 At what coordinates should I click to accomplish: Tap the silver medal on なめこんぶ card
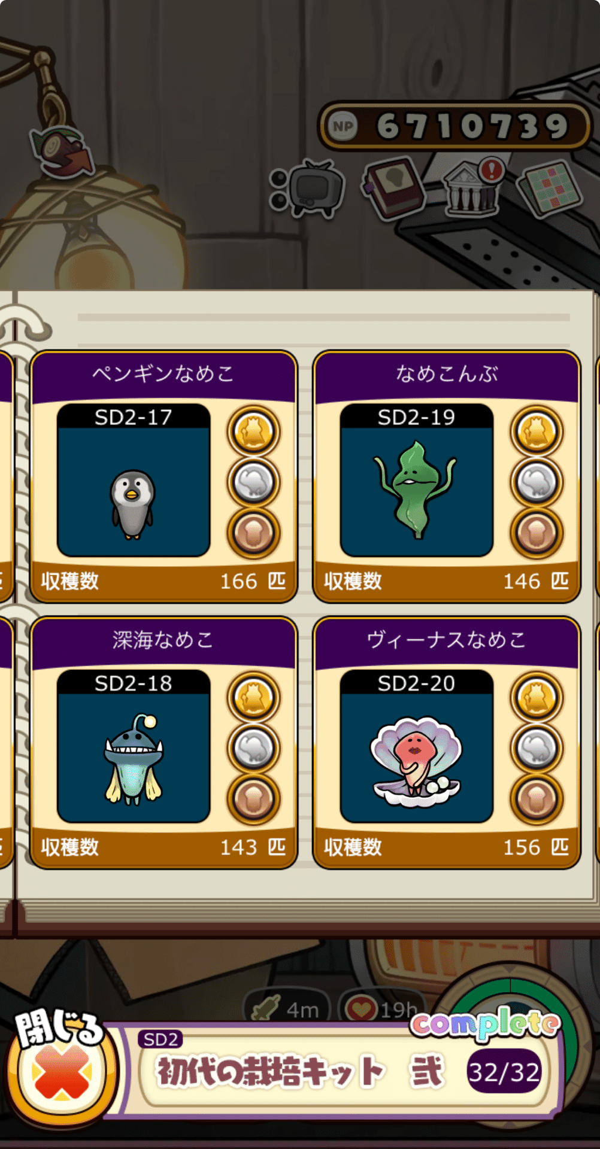537,482
